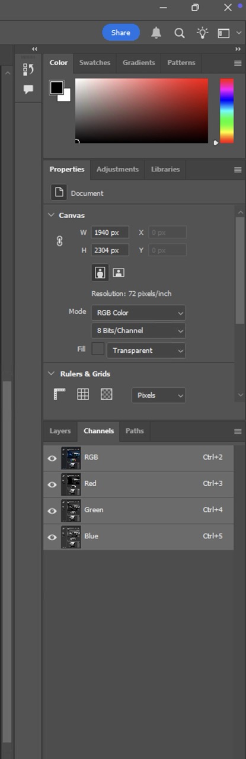Open the Comments panel icon

(x=28, y=90)
